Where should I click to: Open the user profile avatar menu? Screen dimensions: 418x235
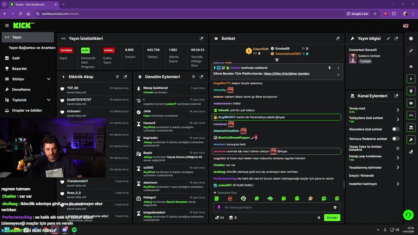click(x=406, y=25)
